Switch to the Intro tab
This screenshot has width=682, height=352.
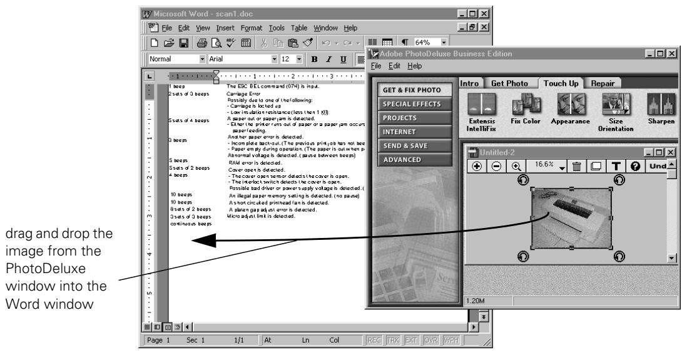(x=469, y=83)
